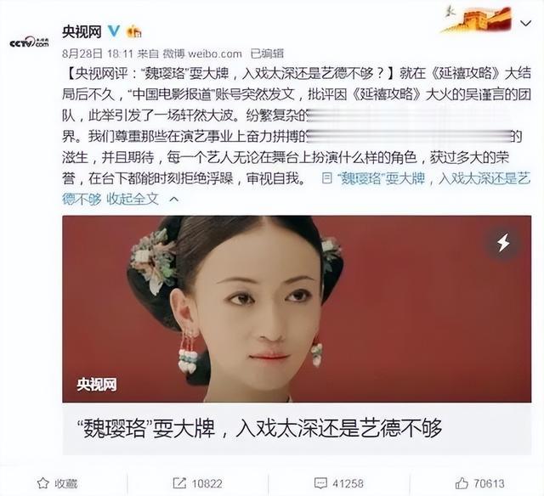Screen dimensions: 544x496
Task: Click the membership badge beside the V
Action: click(x=134, y=32)
